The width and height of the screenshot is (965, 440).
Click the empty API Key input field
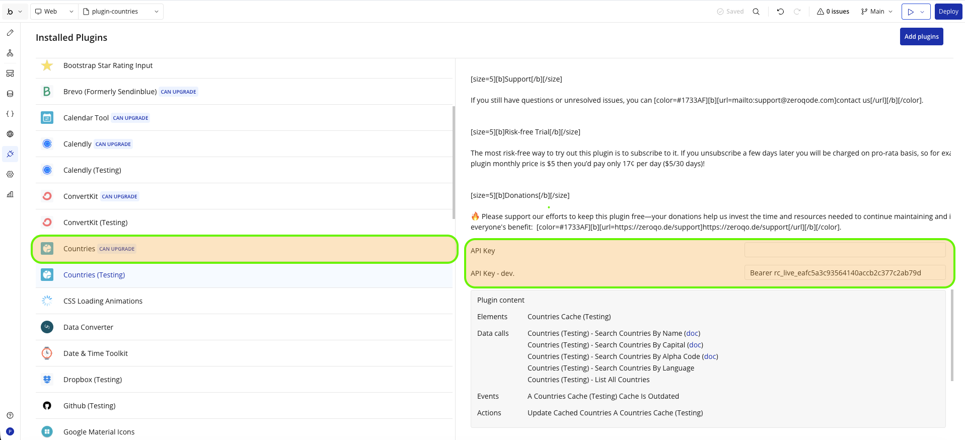point(845,250)
